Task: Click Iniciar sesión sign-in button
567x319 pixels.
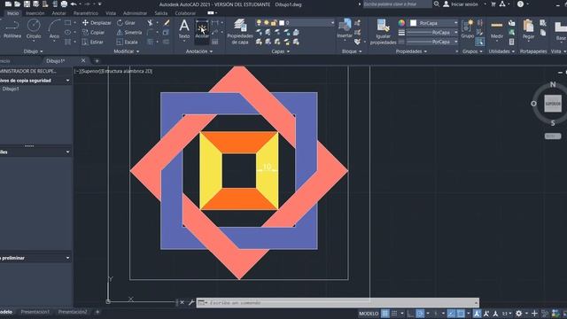Action: (x=461, y=4)
